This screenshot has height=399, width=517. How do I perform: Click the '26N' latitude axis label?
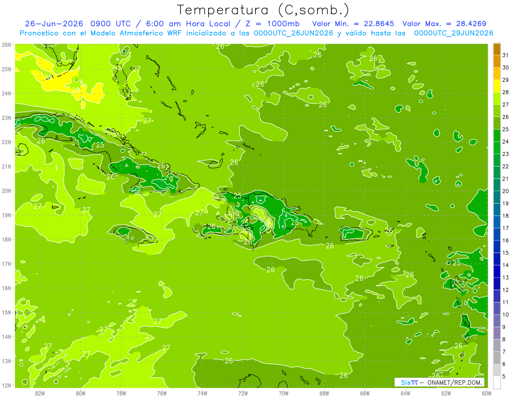[x=6, y=45]
